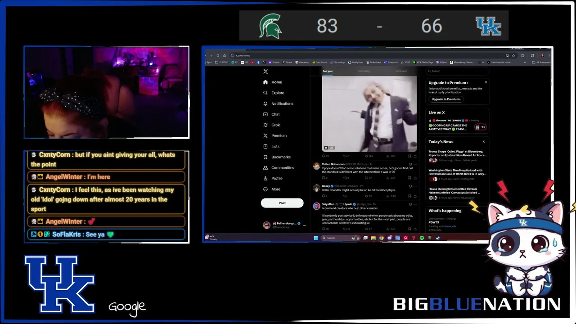The height and width of the screenshot is (324, 576).
Task: Open the Chrome extensions puzzle icon
Action: [x=523, y=56]
